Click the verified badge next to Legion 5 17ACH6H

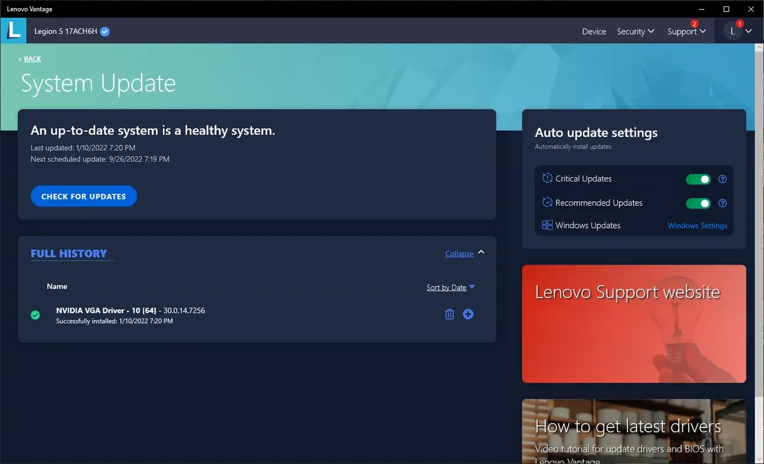104,31
